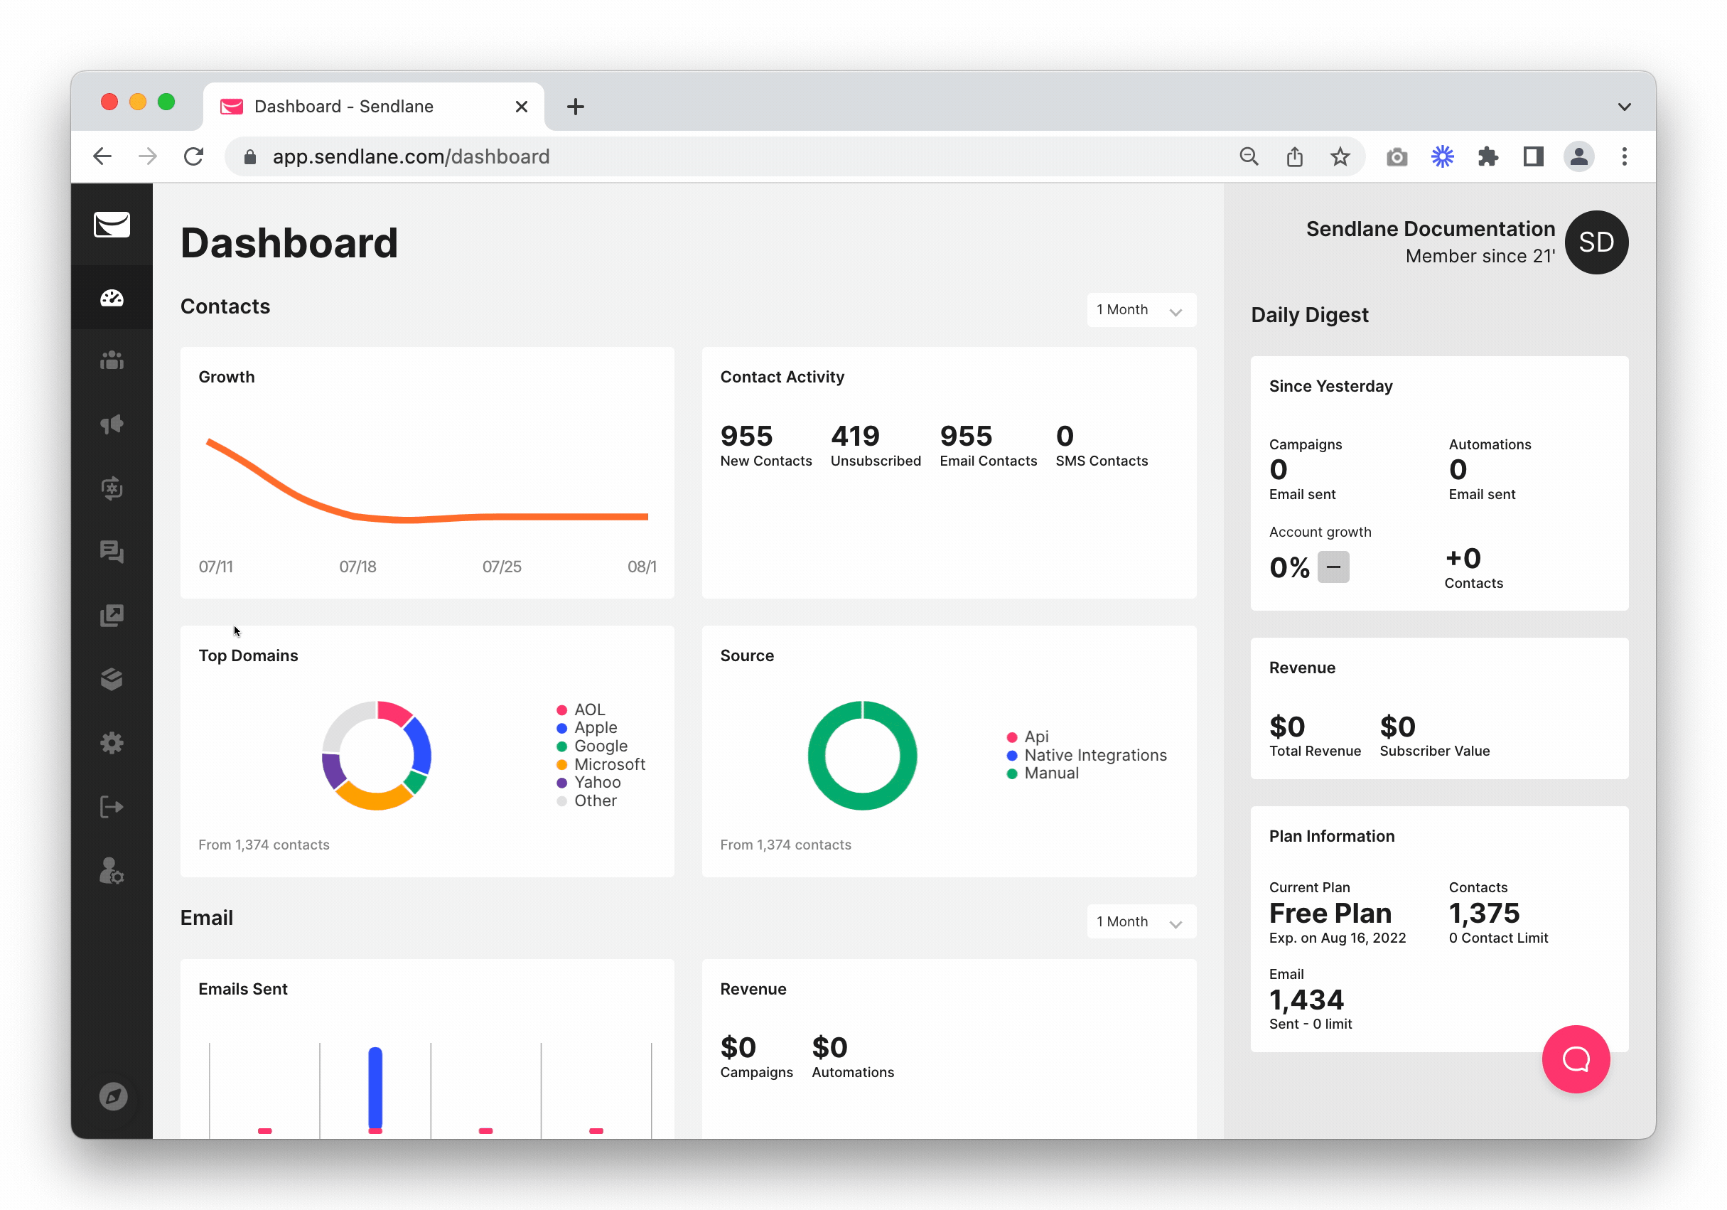Viewport: 1727px width, 1210px height.
Task: Open the chat bubbles sidebar icon
Action: click(112, 552)
